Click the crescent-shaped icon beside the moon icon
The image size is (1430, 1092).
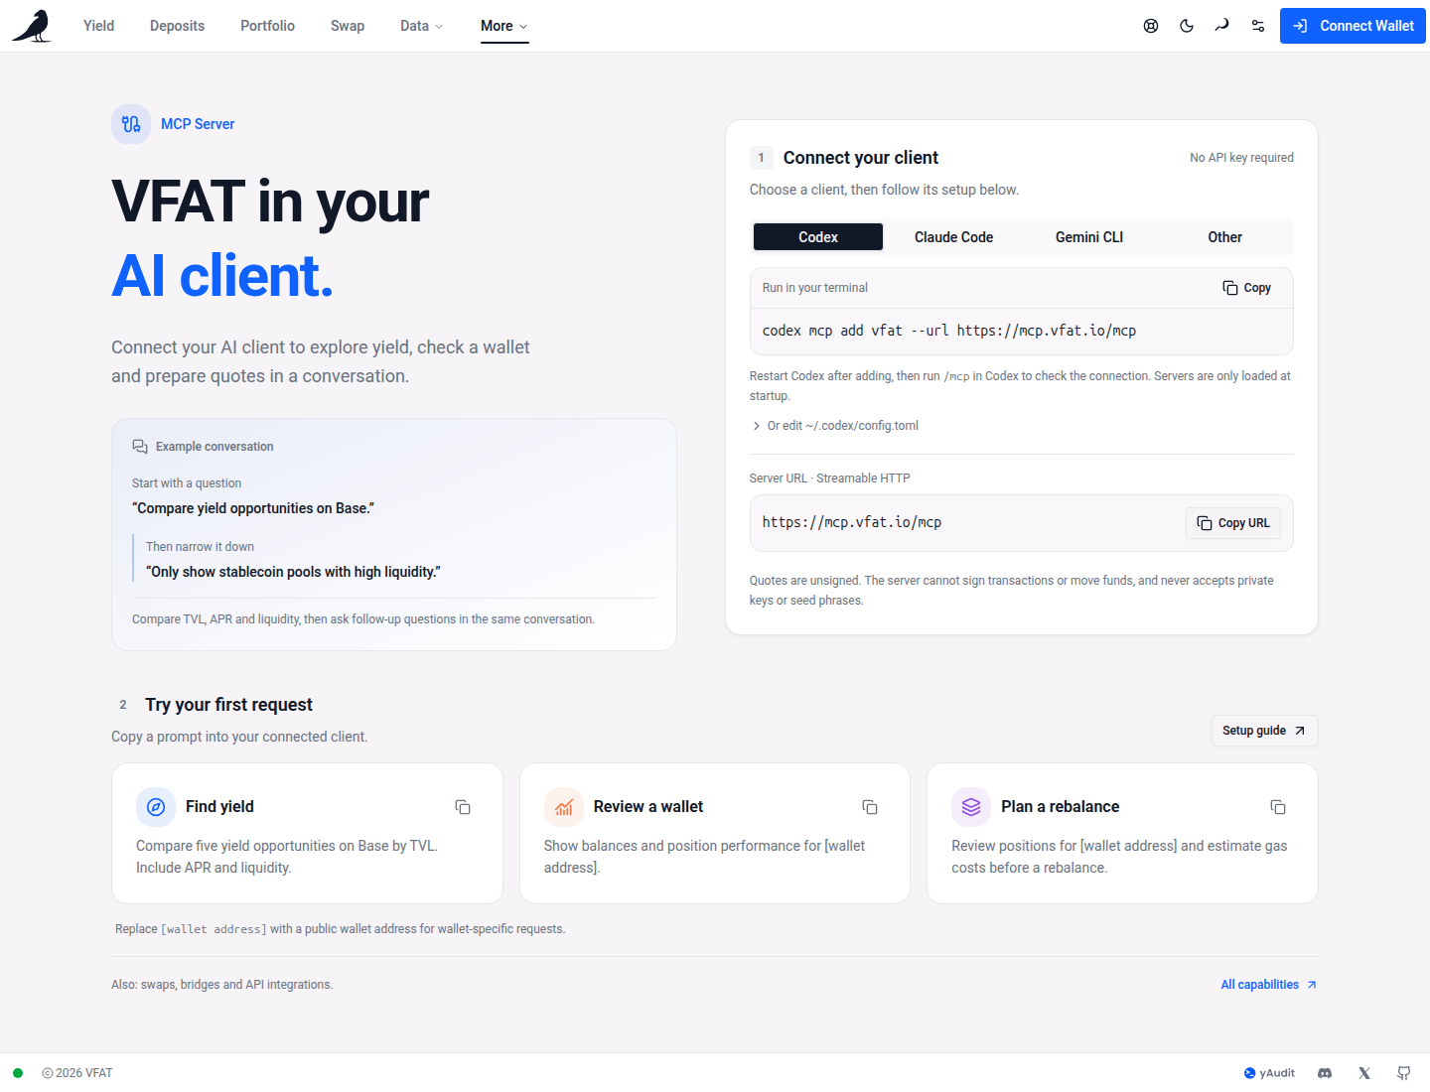1222,26
